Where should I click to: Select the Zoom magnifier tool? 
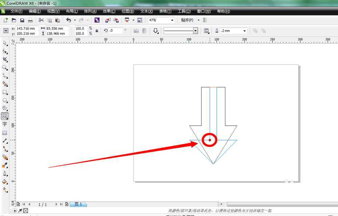click(x=5, y=68)
